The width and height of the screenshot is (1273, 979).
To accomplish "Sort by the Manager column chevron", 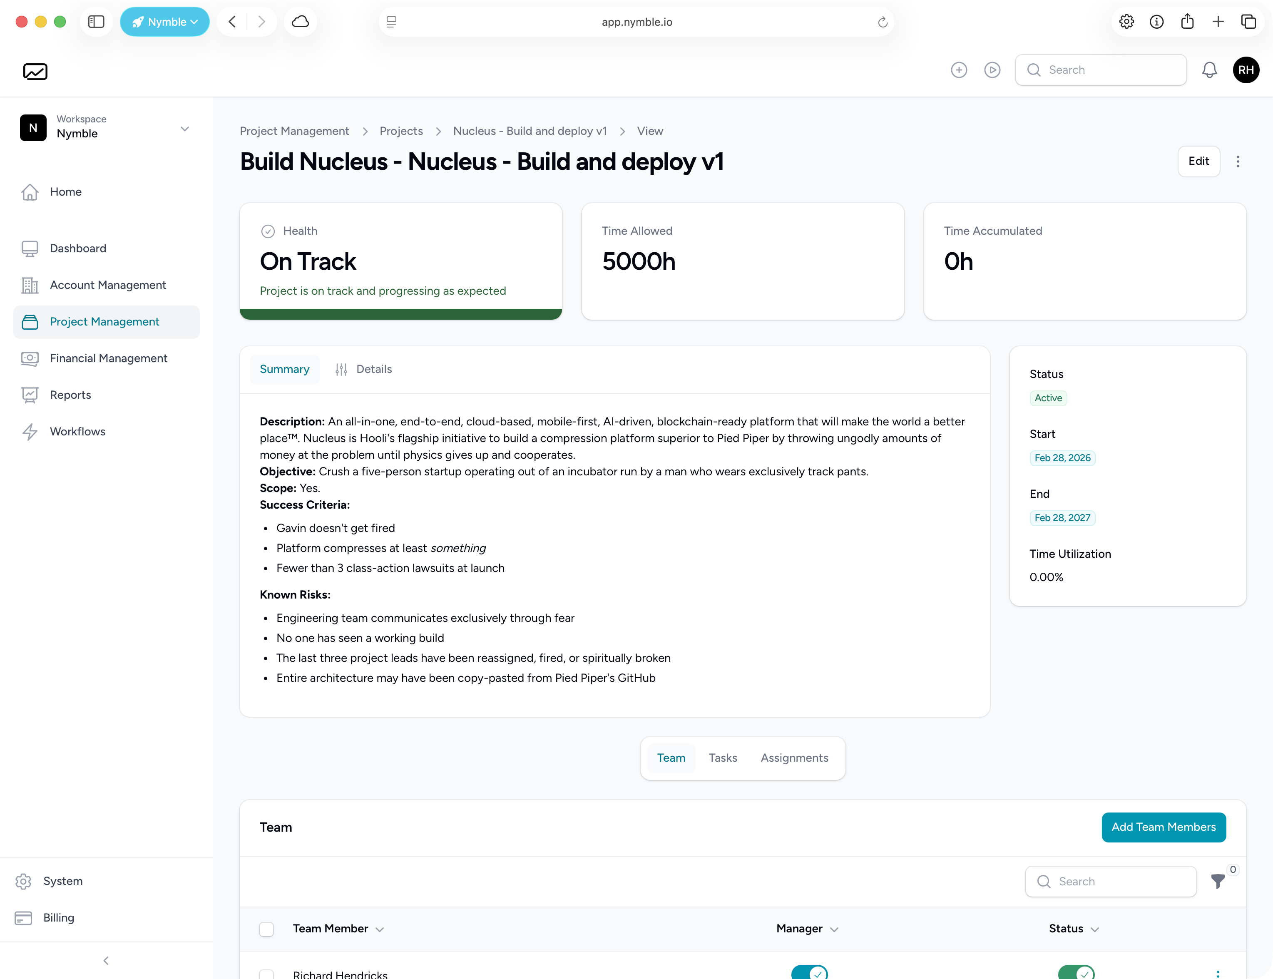I will click(834, 929).
